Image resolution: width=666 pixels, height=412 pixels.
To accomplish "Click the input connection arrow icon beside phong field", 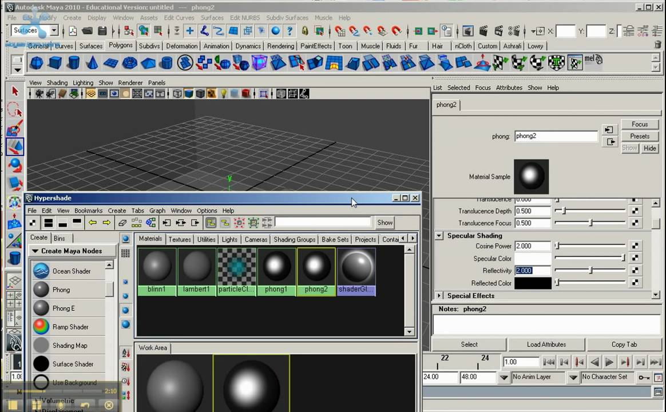I will (x=609, y=130).
